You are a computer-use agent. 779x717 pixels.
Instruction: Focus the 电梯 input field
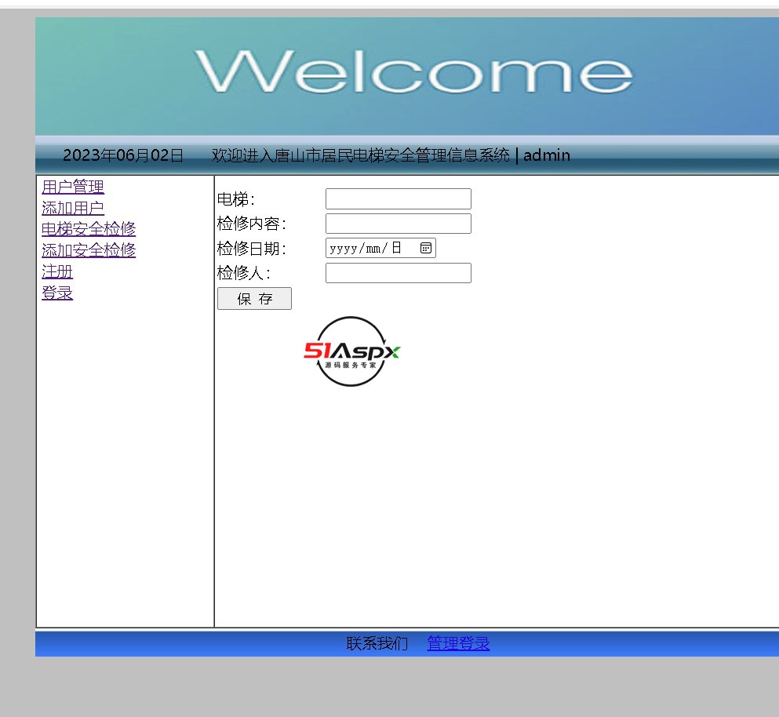399,198
